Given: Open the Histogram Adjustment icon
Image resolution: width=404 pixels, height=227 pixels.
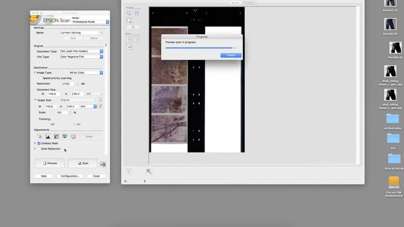Looking at the screenshot, I should [48, 136].
